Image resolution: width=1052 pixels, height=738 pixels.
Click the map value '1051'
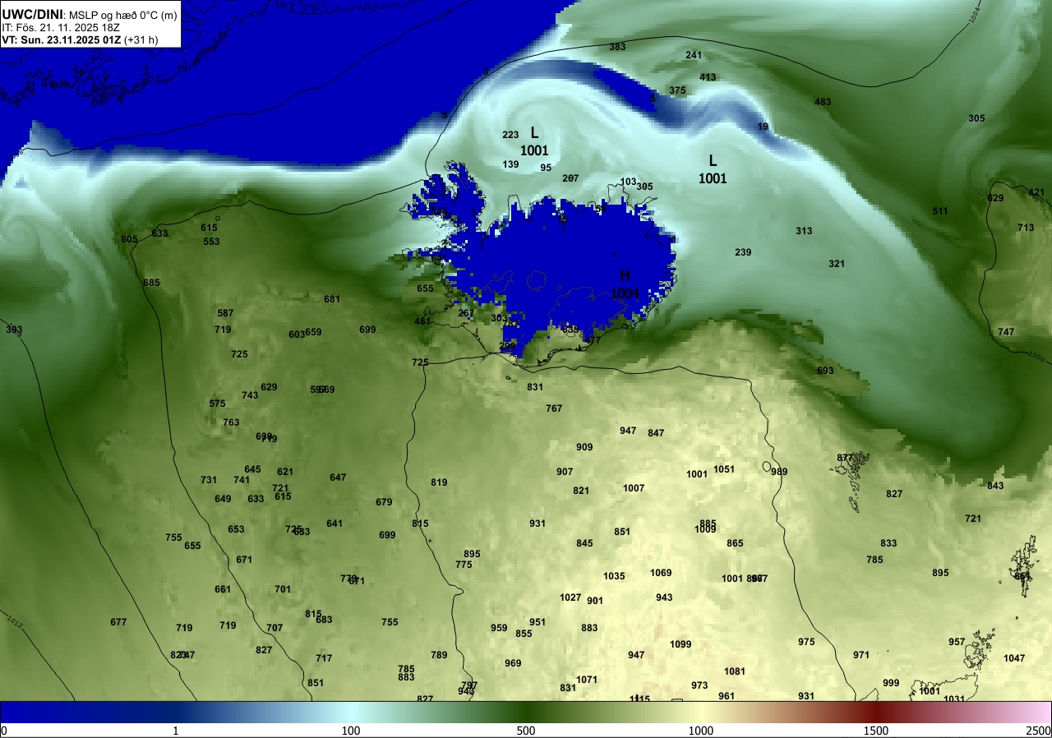pyautogui.click(x=724, y=469)
